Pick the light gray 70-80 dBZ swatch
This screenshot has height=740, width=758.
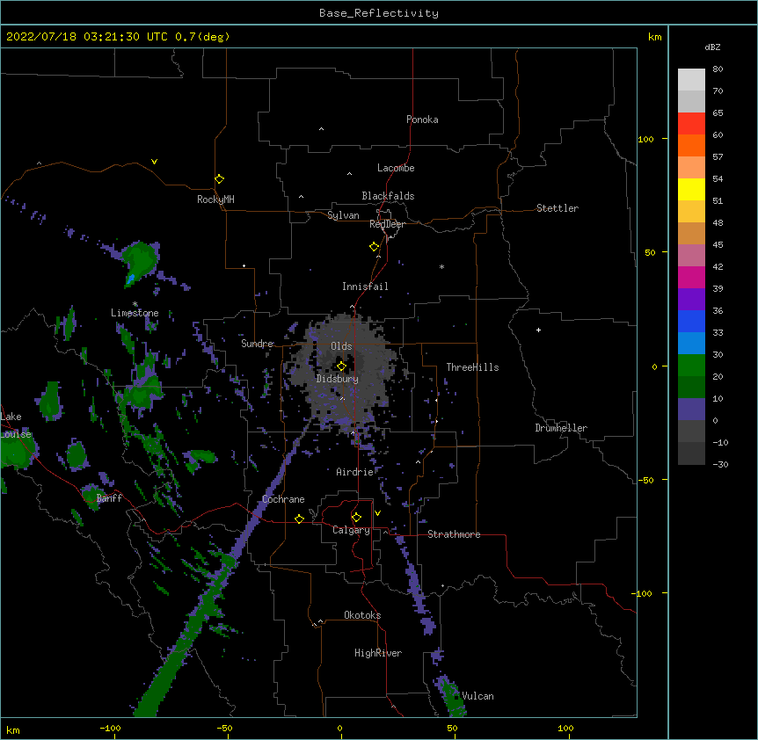point(691,79)
